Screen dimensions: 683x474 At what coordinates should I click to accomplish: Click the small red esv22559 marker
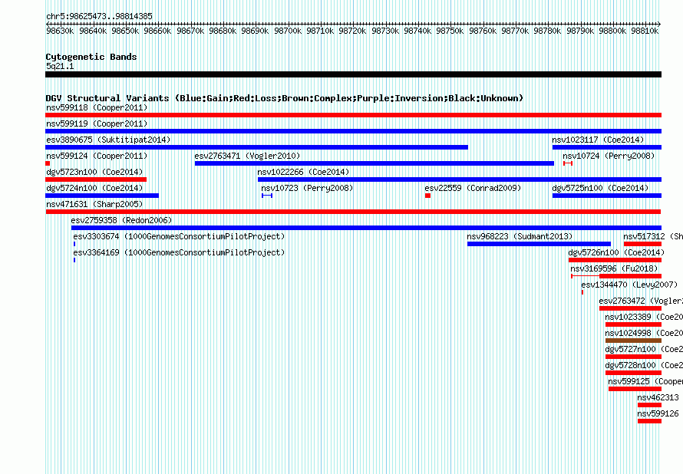tap(427, 196)
